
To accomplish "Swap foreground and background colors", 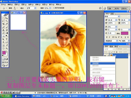I will coord(7,51).
